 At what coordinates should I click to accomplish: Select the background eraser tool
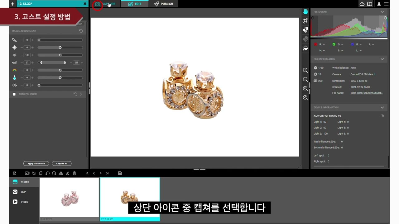click(x=305, y=30)
